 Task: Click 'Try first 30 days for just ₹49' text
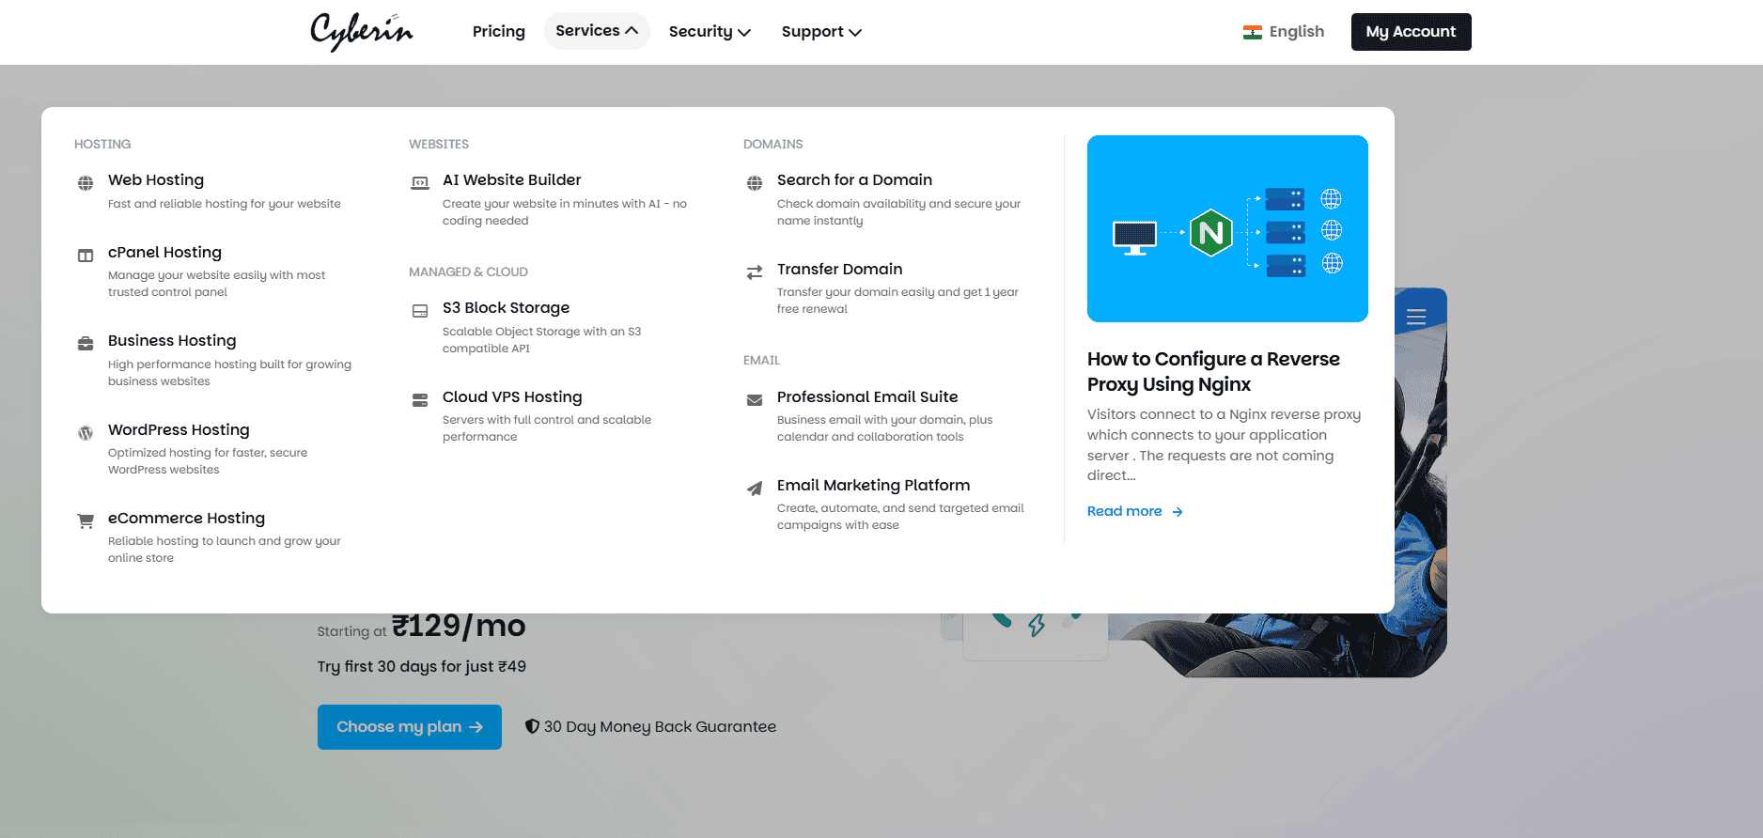(x=422, y=667)
